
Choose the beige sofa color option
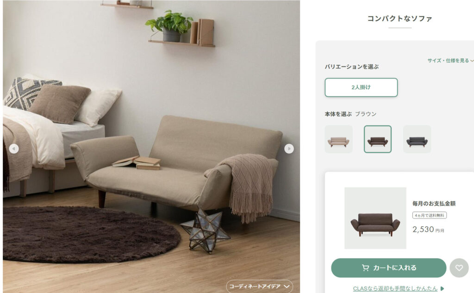[338, 139]
